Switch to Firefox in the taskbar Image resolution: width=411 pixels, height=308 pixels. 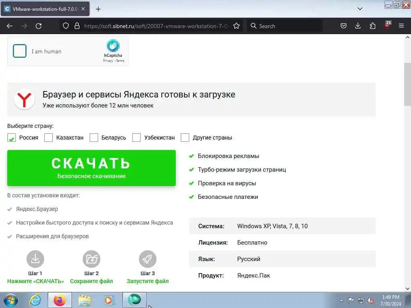point(60,300)
